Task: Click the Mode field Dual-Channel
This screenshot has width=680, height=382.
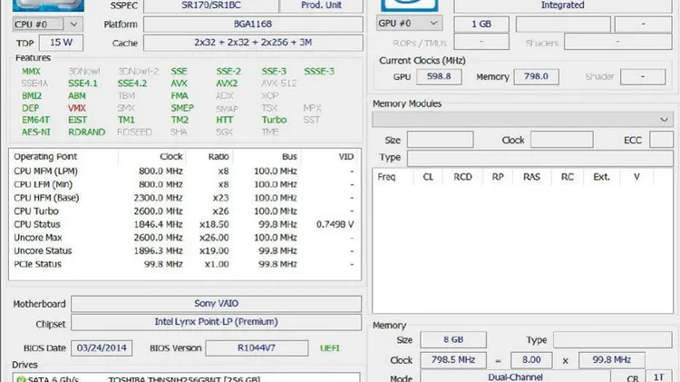Action: click(515, 377)
